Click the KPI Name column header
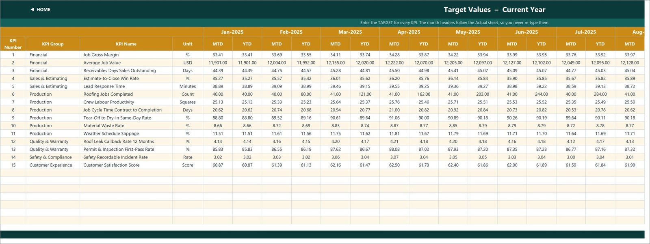Viewport: 650px width, 244px height. tap(126, 44)
